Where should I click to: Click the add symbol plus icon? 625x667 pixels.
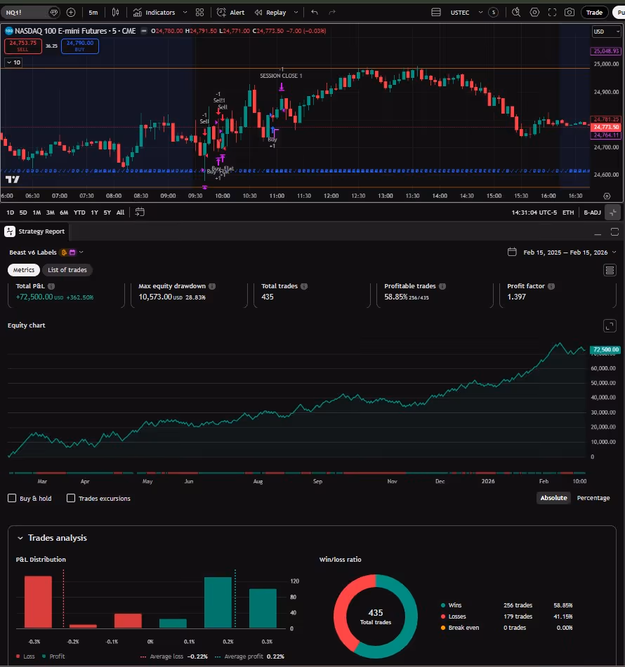tap(71, 13)
